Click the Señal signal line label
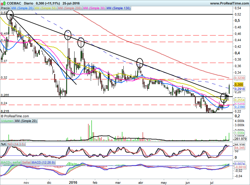The image size is (250, 185). [x=26, y=162]
